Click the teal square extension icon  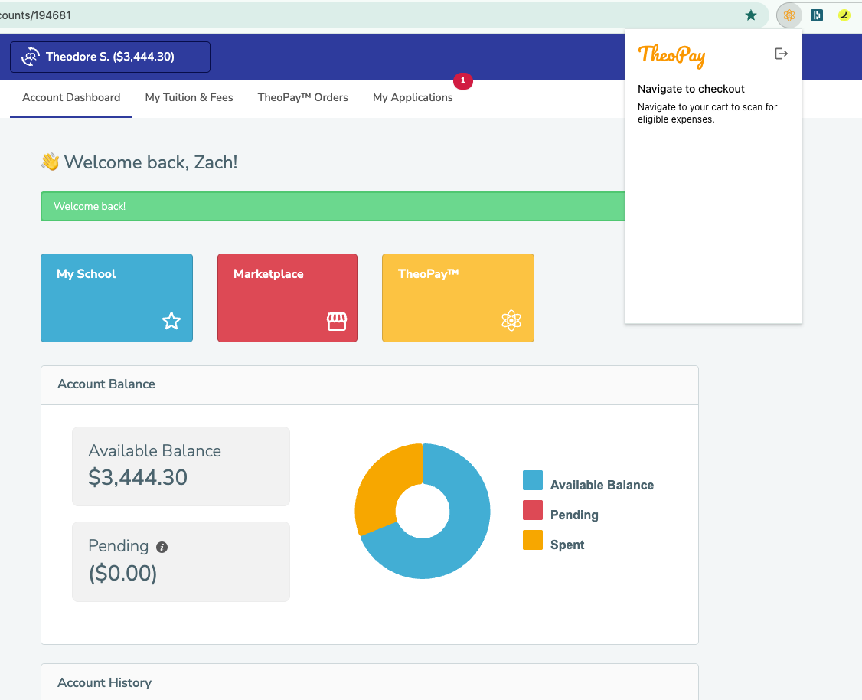pyautogui.click(x=817, y=15)
